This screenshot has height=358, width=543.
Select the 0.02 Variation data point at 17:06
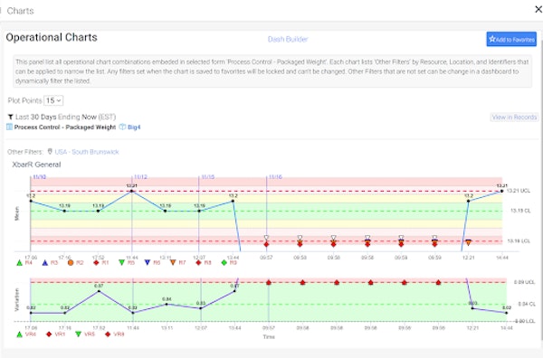click(x=31, y=313)
